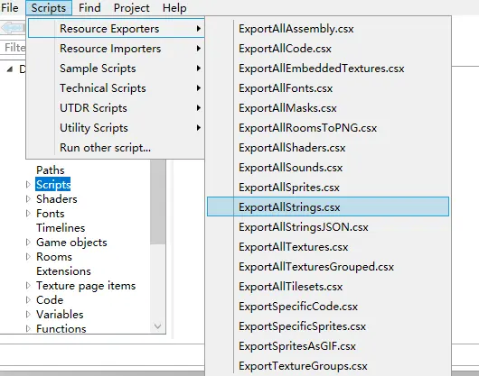The height and width of the screenshot is (376, 479).
Task: Open Resource Importers submenu
Action: click(x=116, y=48)
